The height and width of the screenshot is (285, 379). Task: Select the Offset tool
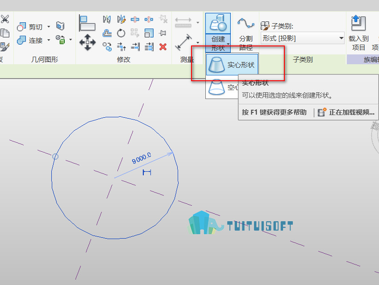coord(107,33)
